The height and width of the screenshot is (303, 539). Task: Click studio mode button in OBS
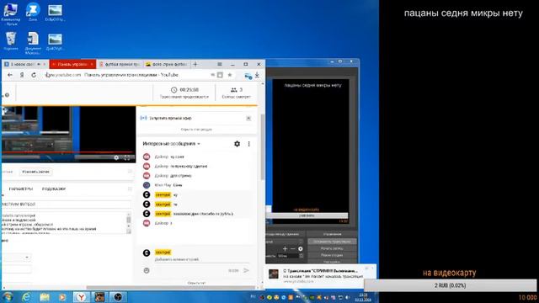(x=332, y=255)
